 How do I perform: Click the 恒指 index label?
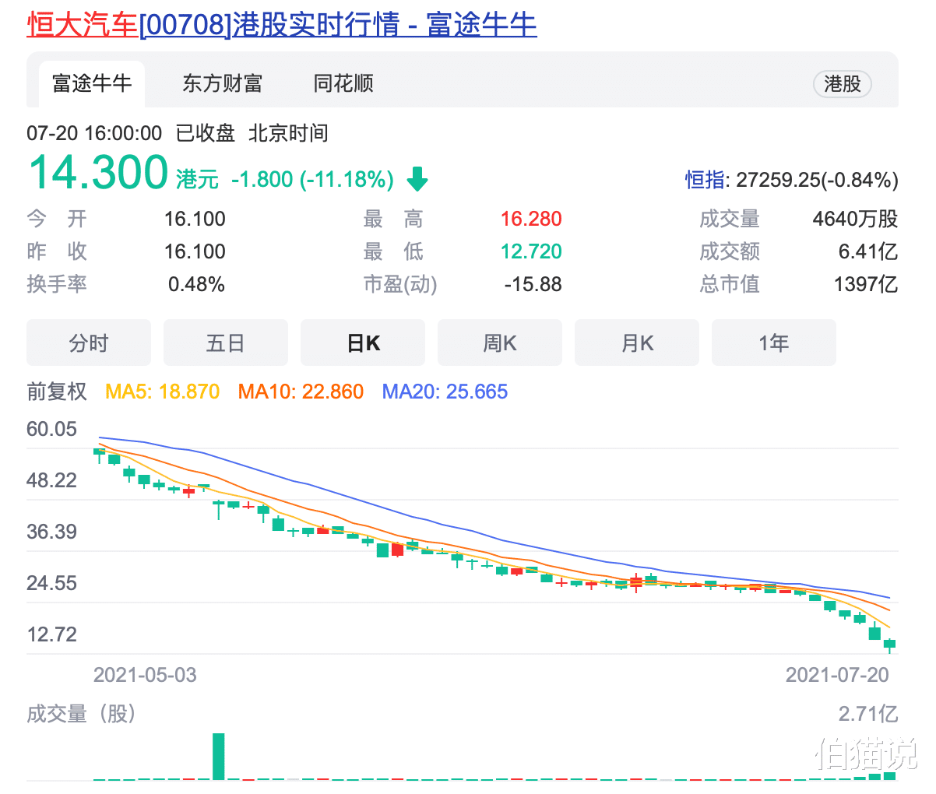coord(705,181)
